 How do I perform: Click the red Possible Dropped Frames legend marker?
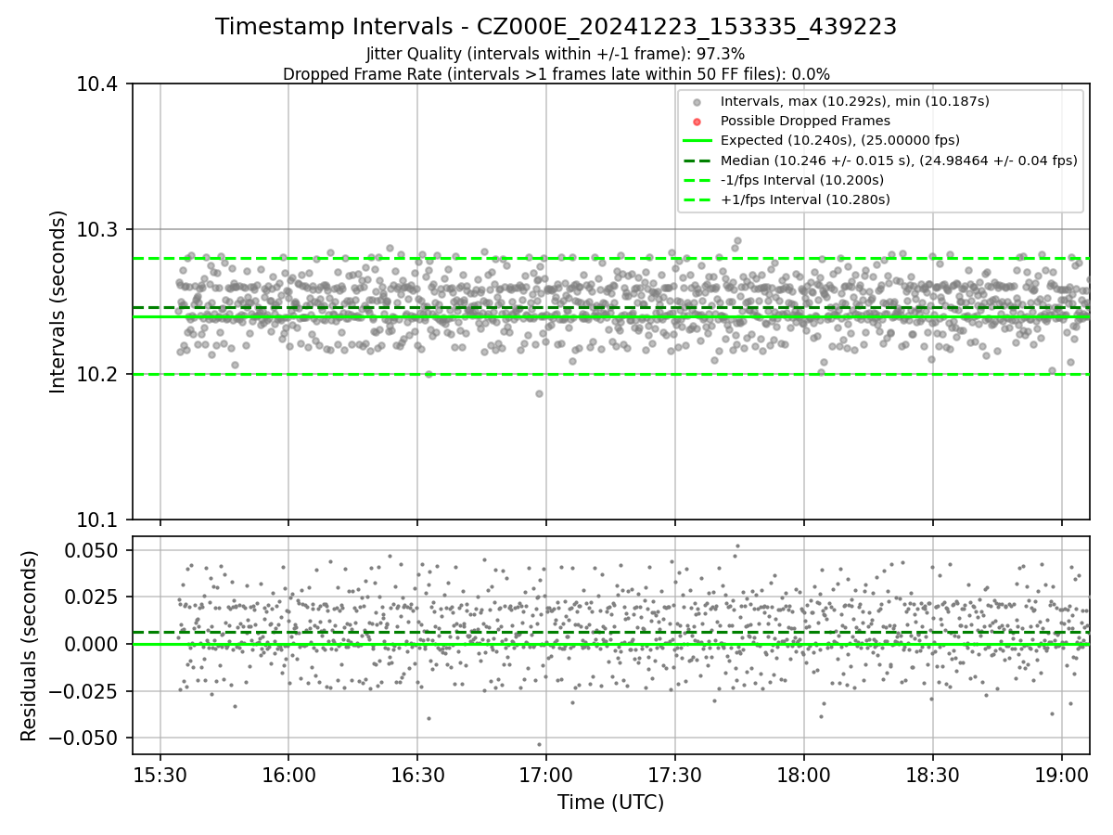[697, 121]
